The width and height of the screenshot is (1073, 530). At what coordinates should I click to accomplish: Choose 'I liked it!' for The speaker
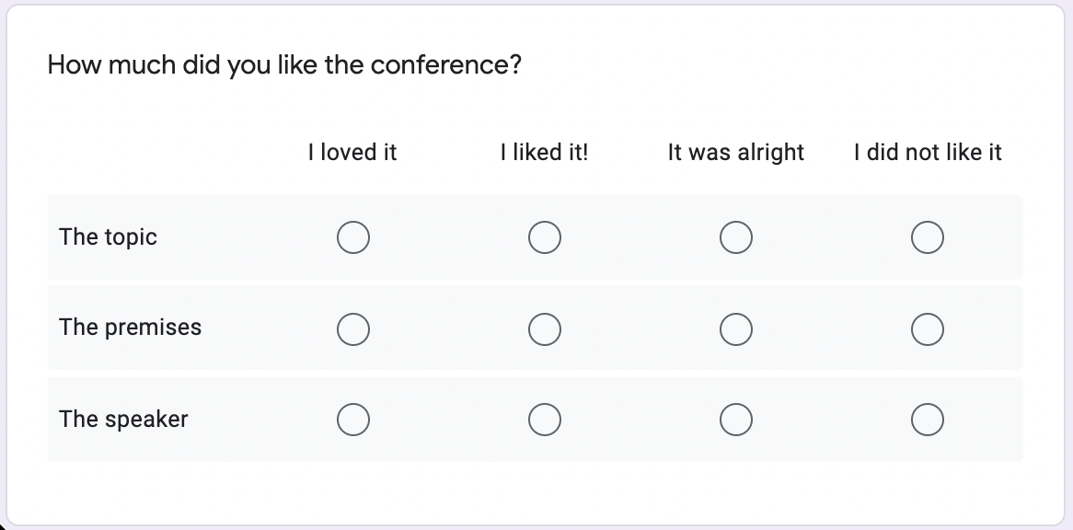click(545, 420)
